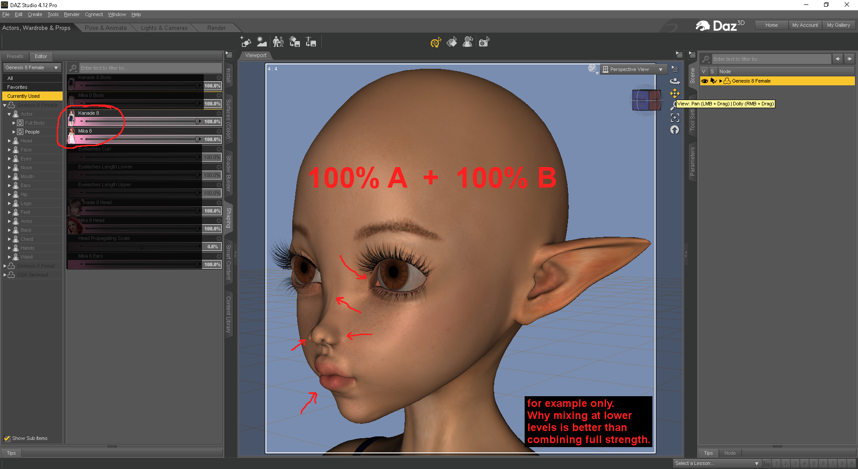Switch to the Editor tab
Viewport: 858px width, 469px height.
tap(41, 56)
